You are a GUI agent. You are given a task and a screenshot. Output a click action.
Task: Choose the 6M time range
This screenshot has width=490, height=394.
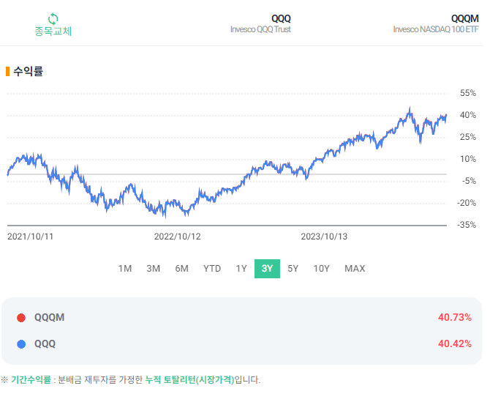coord(181,268)
